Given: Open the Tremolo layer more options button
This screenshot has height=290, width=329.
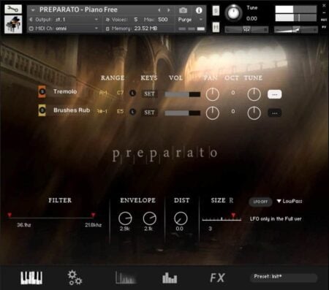Looking at the screenshot, I should pos(274,94).
